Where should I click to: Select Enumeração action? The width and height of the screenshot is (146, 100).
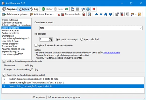[x=16, y=36]
